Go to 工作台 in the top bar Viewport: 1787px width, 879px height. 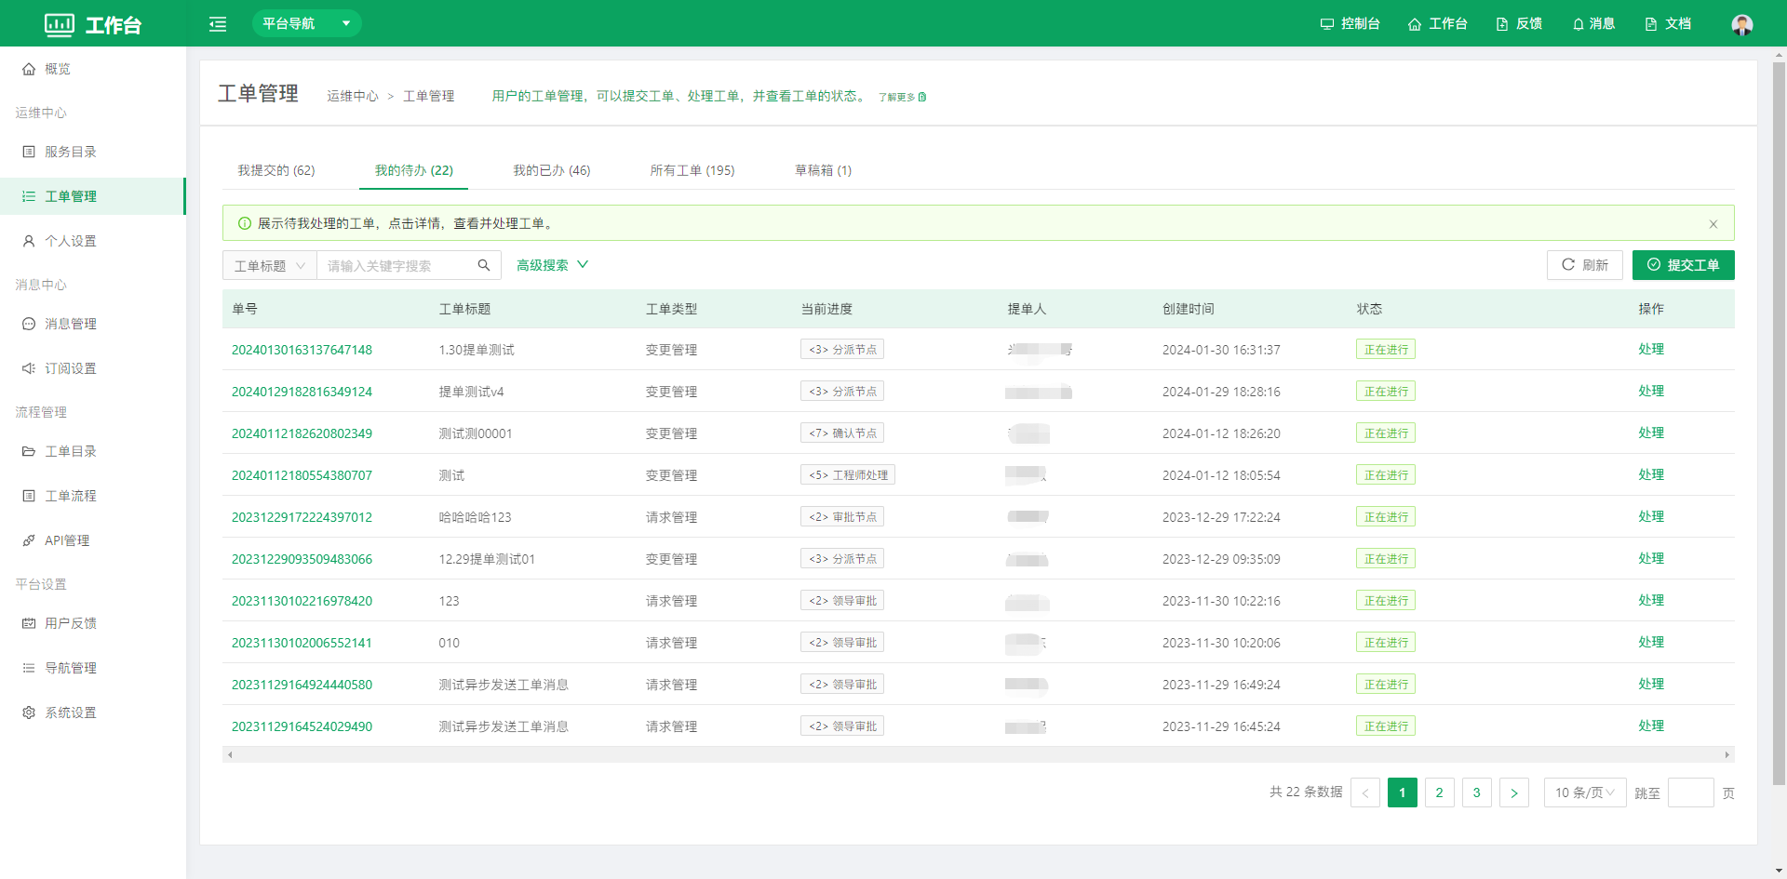click(1437, 24)
